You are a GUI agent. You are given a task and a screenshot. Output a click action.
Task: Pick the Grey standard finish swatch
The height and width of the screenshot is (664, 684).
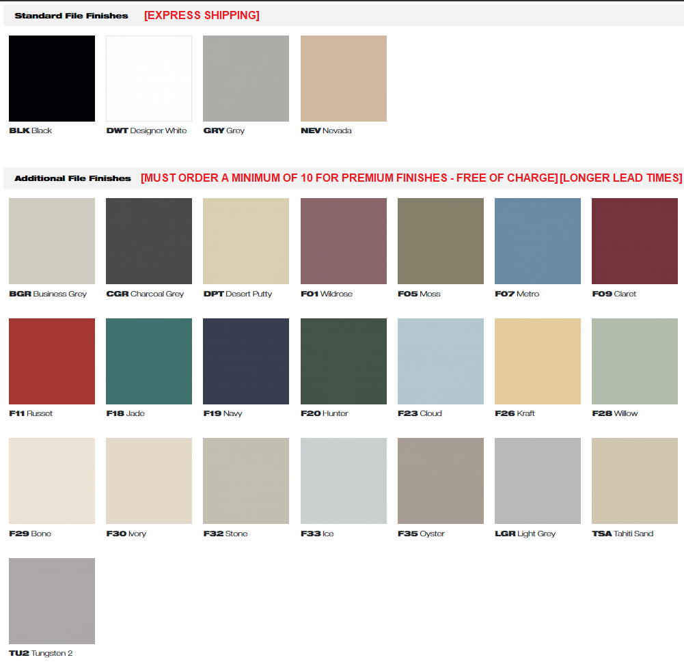[x=246, y=79]
